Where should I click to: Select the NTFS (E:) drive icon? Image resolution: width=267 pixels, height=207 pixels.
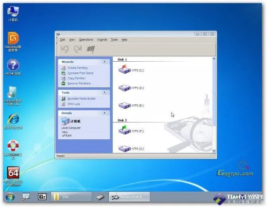pyautogui.click(x=124, y=105)
